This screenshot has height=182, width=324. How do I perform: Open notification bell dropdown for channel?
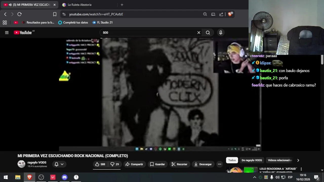point(59,164)
